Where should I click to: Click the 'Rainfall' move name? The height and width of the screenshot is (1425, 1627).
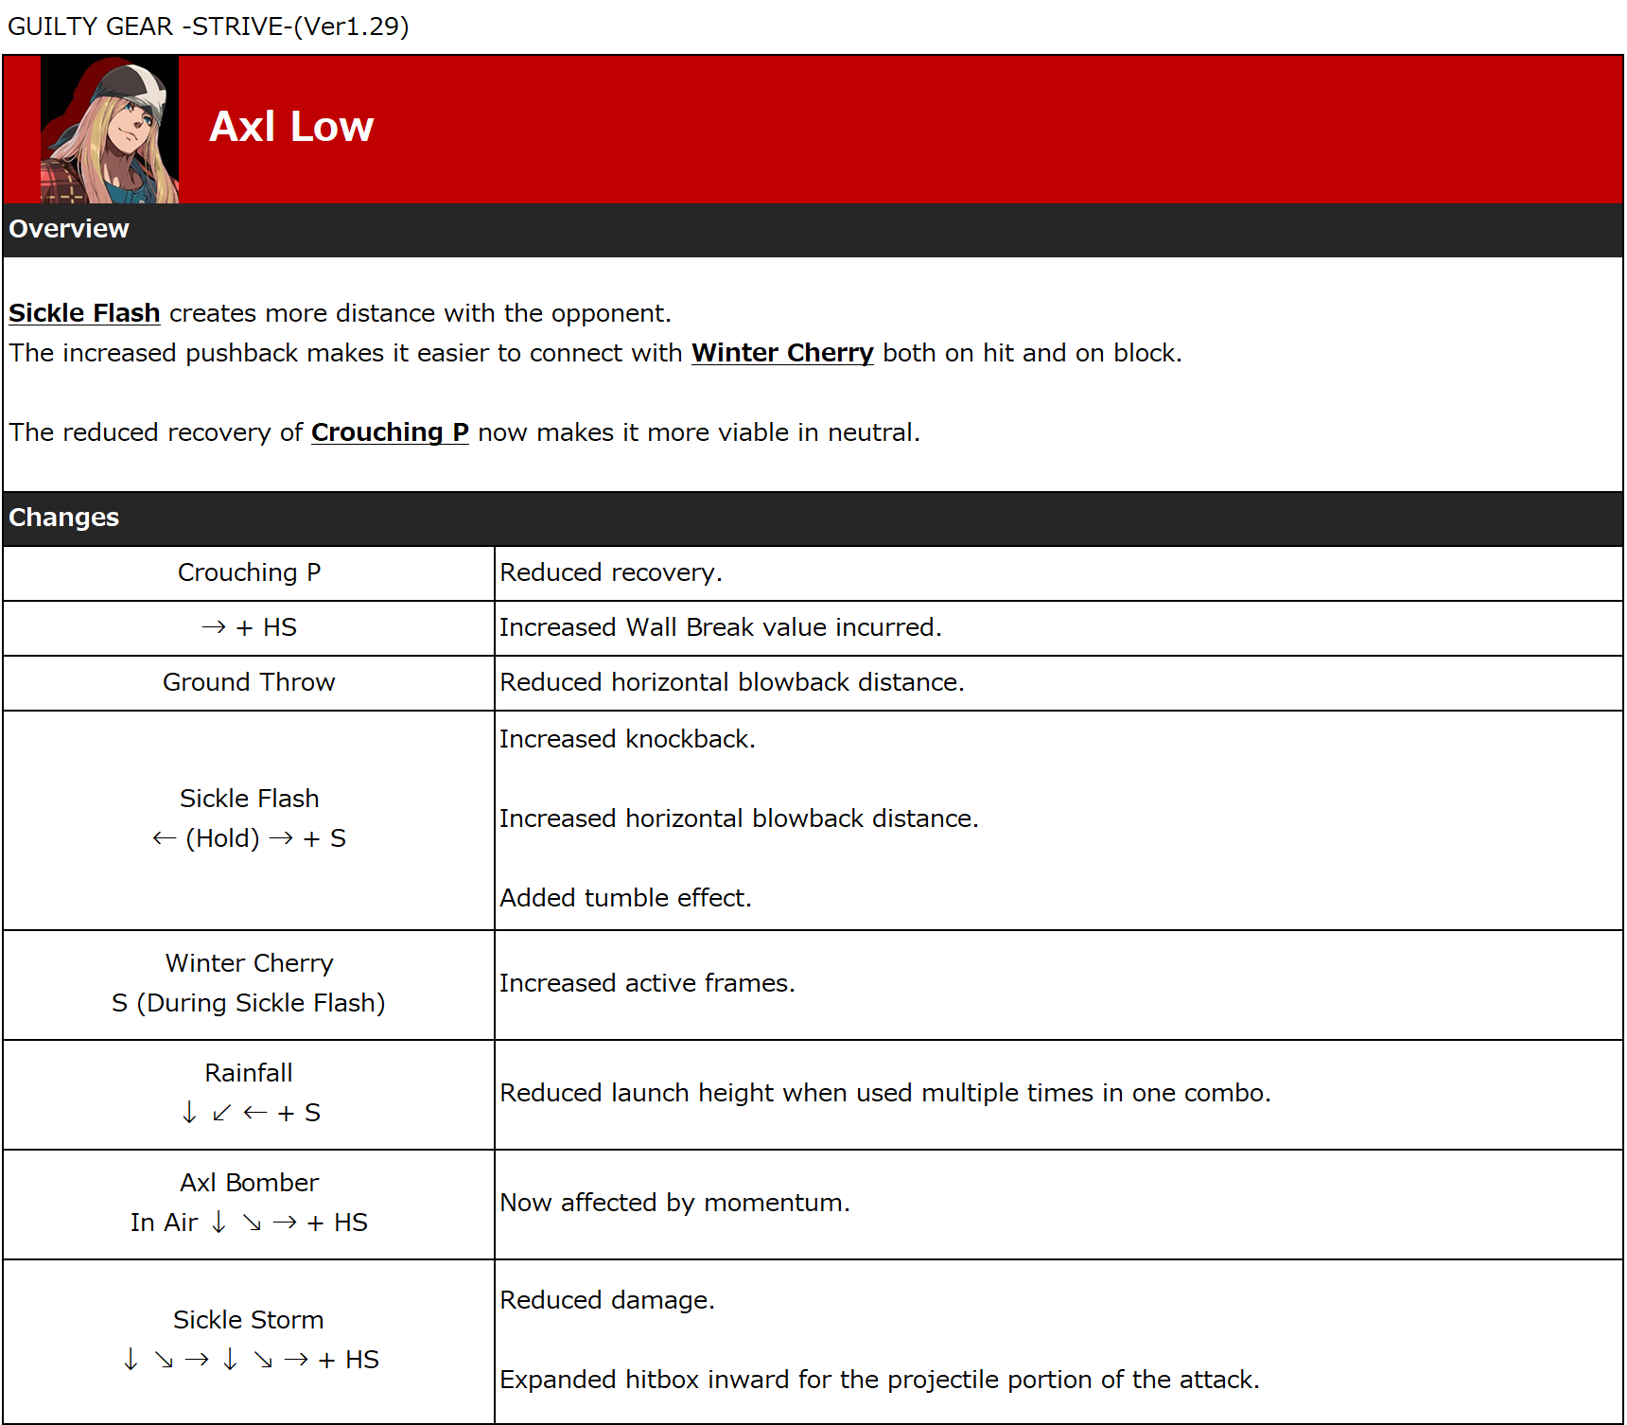coord(249,1073)
